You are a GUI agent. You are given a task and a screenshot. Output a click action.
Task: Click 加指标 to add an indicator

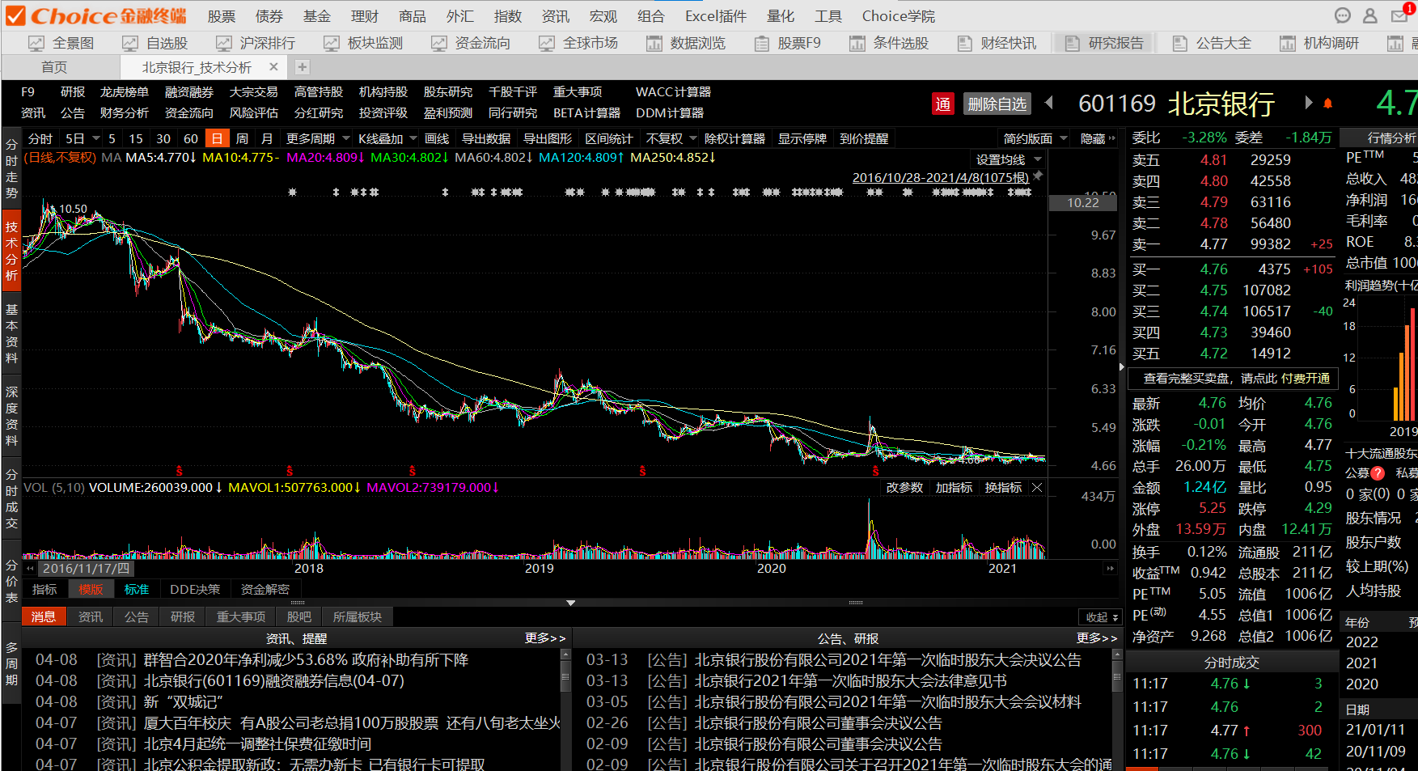(954, 488)
